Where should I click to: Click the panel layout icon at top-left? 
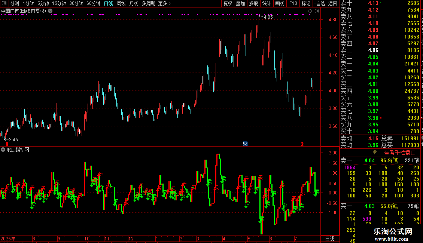coord(4,3)
